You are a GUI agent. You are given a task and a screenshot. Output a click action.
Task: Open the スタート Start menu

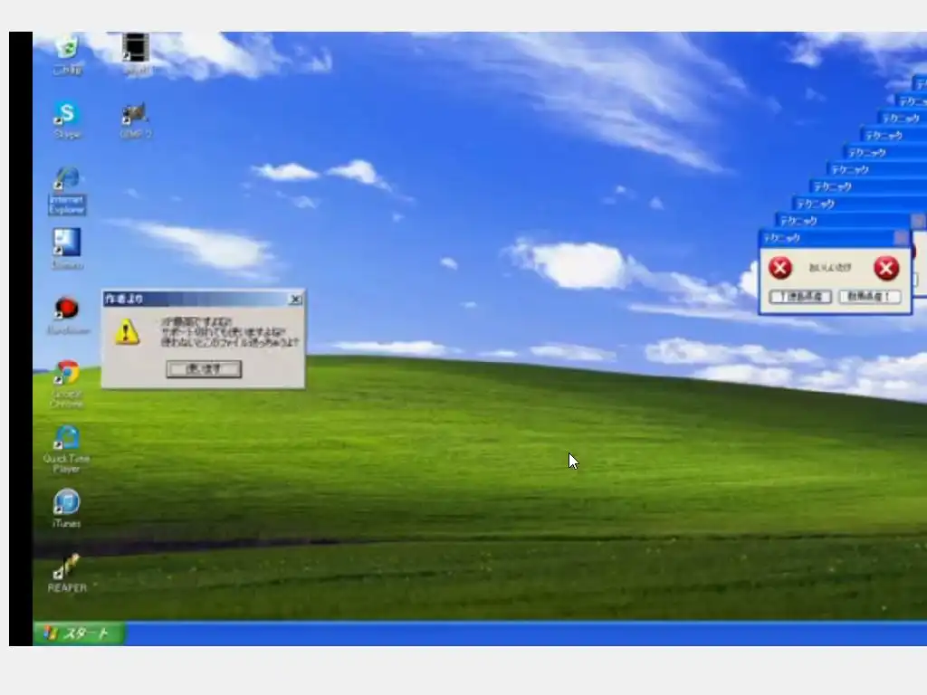(x=80, y=633)
